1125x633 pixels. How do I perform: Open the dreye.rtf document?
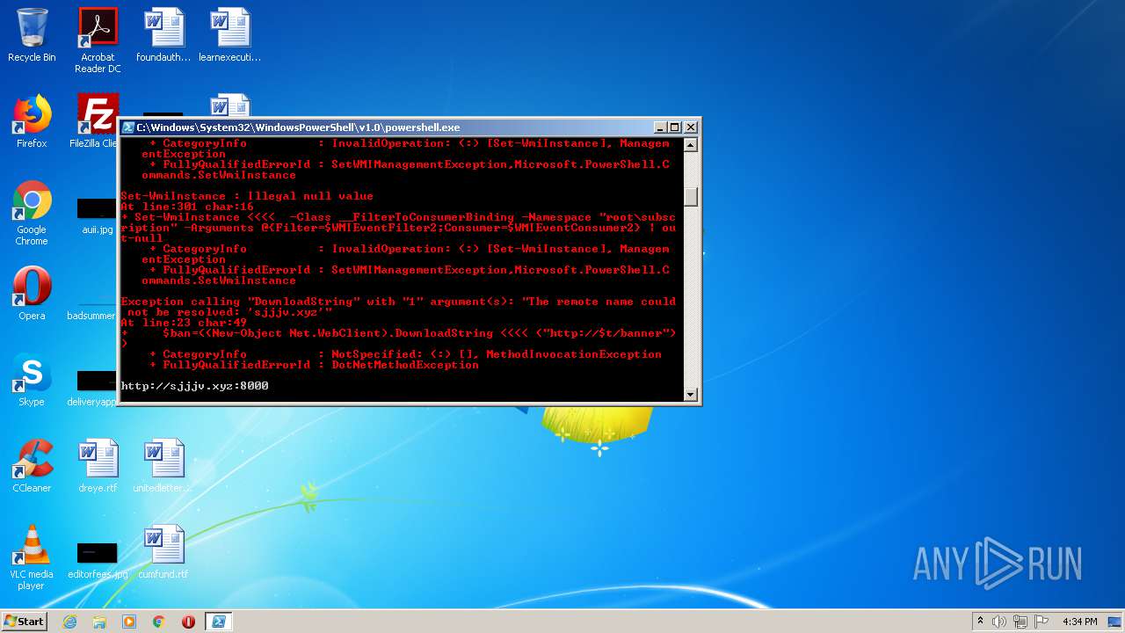point(98,466)
